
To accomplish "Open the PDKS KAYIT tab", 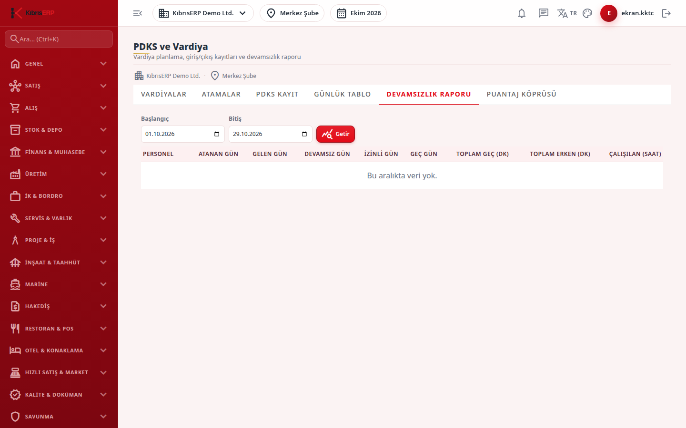I will click(x=277, y=94).
